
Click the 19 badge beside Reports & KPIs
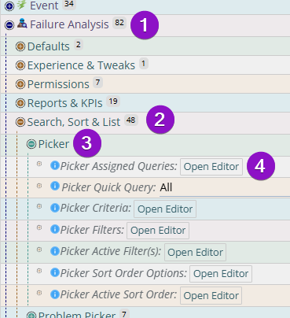(x=113, y=102)
